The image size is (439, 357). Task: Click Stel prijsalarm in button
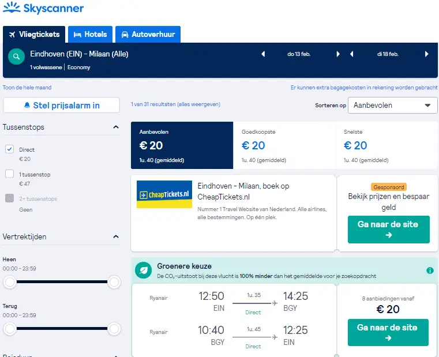click(x=61, y=106)
